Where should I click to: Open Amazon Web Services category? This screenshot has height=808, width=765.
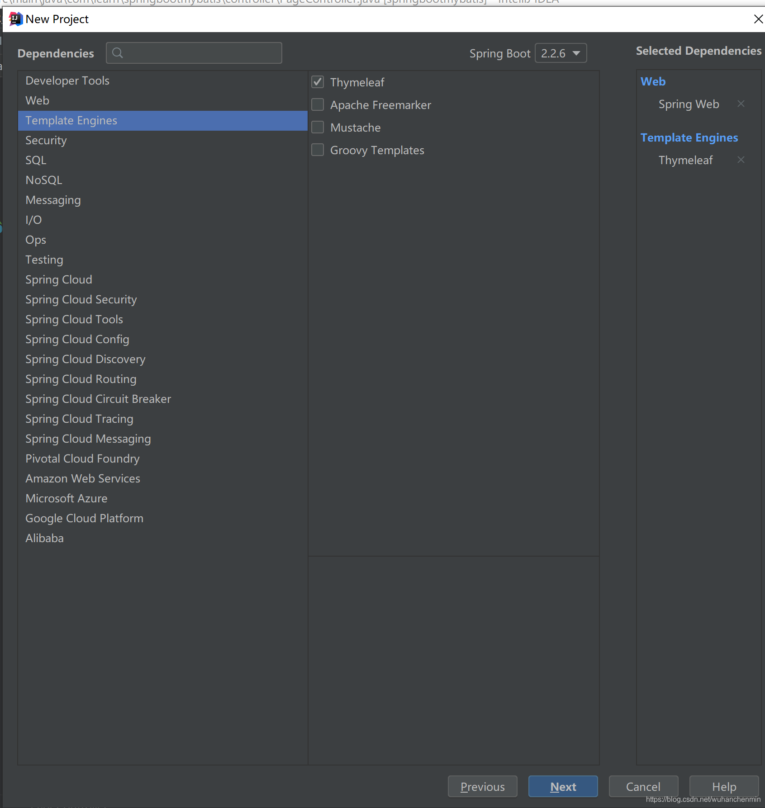[163, 479]
